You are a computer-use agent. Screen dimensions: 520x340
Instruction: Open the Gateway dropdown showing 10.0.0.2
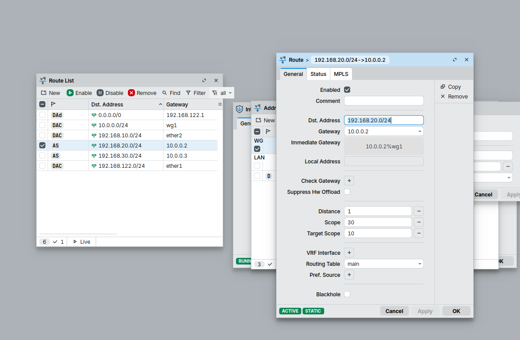383,131
